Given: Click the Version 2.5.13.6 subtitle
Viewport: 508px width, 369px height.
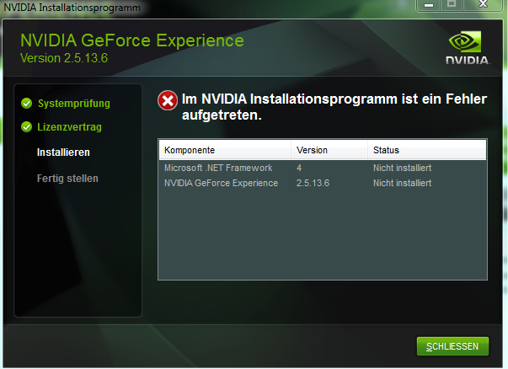Looking at the screenshot, I should [x=64, y=58].
